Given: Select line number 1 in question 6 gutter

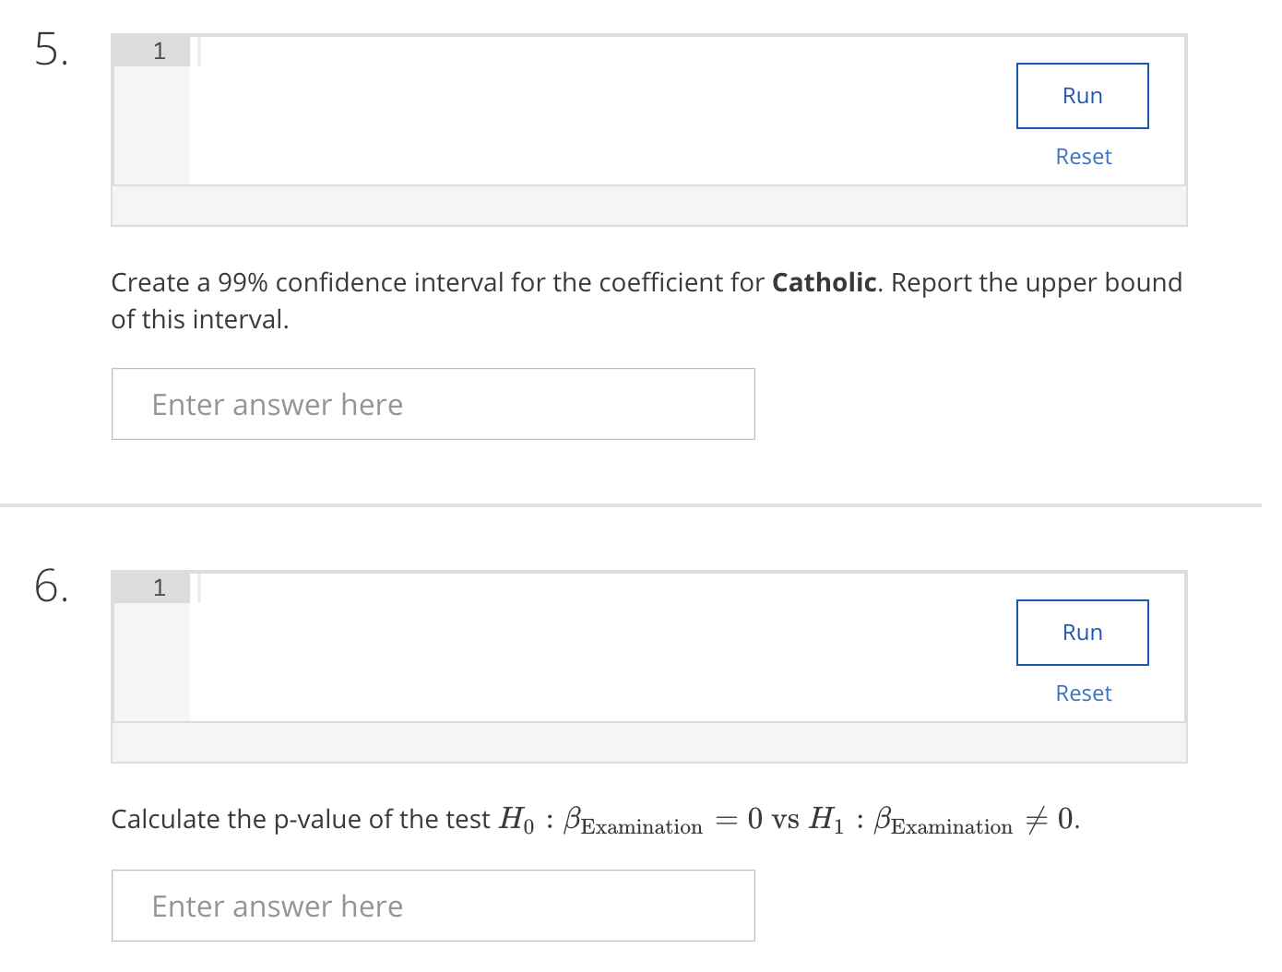Looking at the screenshot, I should click(x=159, y=587).
